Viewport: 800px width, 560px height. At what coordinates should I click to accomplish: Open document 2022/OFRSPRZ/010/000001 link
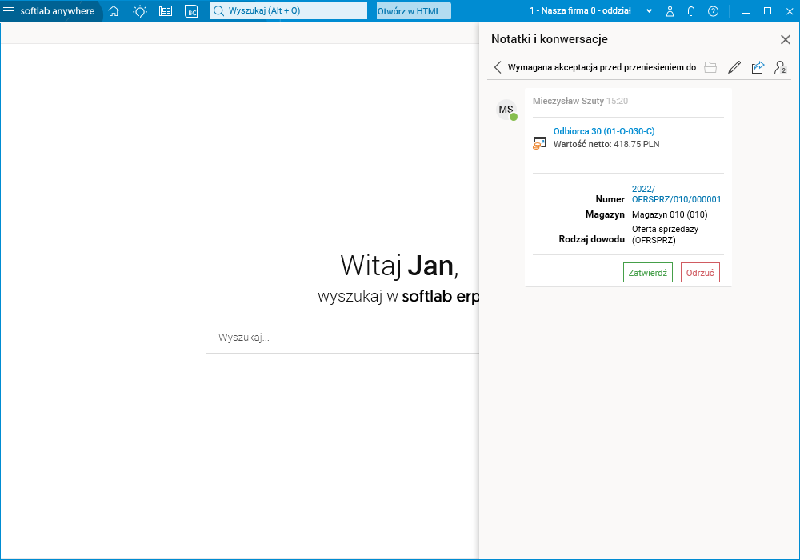pyautogui.click(x=676, y=194)
